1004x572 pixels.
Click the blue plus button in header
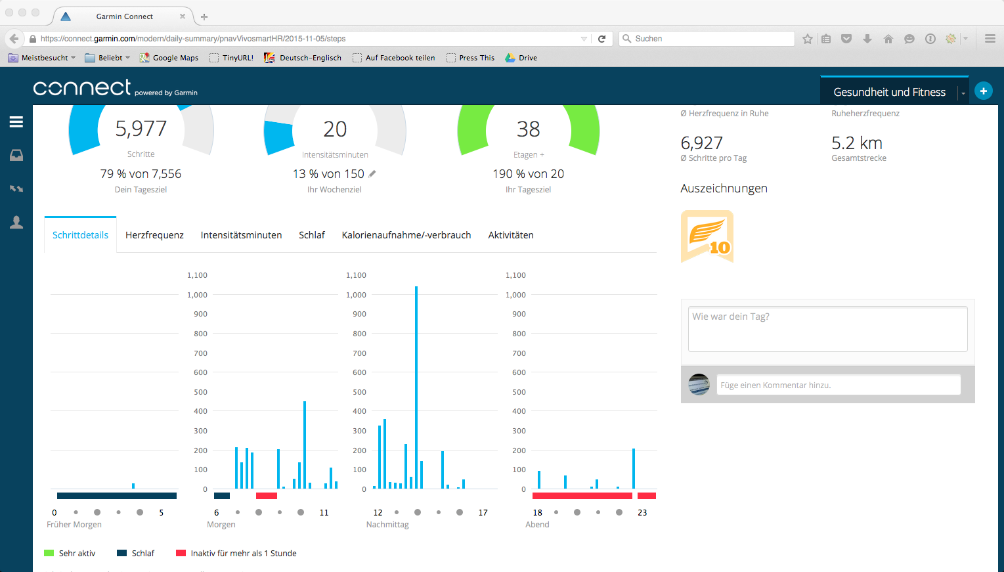(983, 91)
